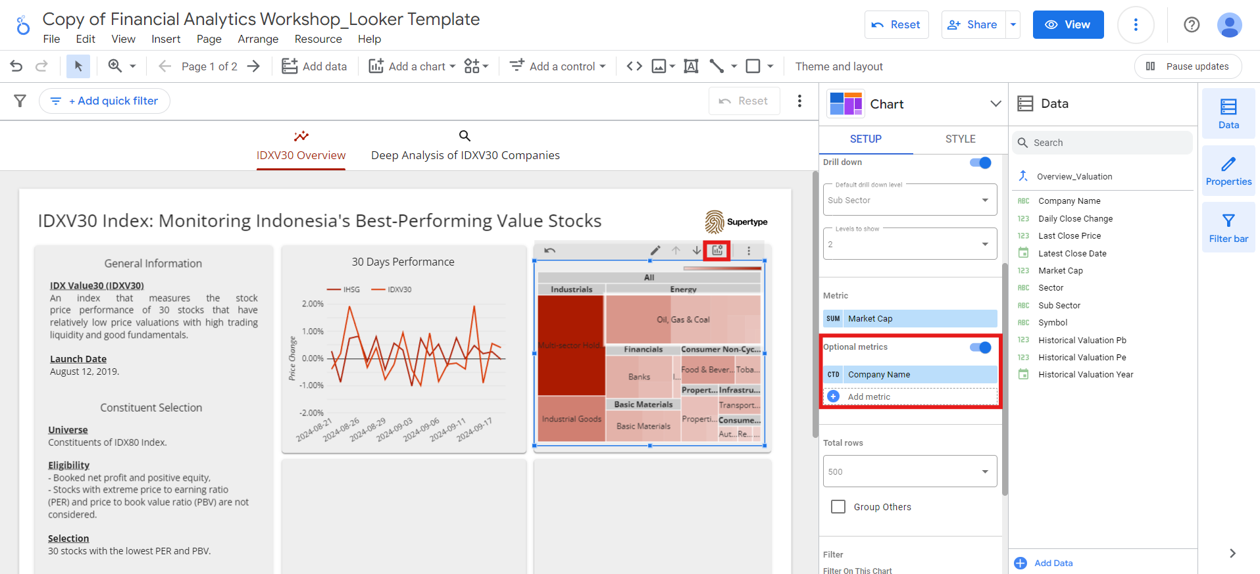The height and width of the screenshot is (574, 1260).
Task: Switch to the SETUP tab
Action: pyautogui.click(x=866, y=139)
